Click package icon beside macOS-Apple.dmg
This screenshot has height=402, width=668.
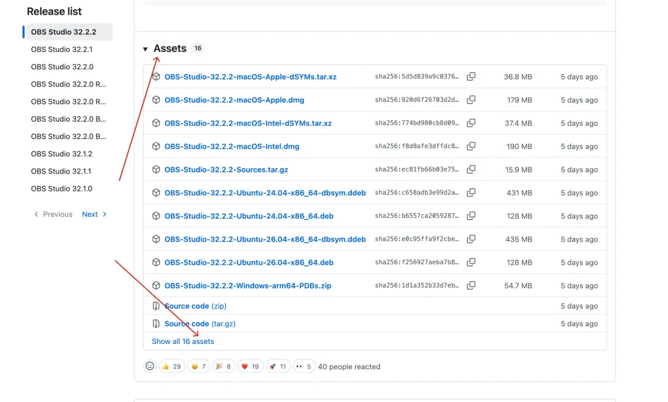[156, 99]
